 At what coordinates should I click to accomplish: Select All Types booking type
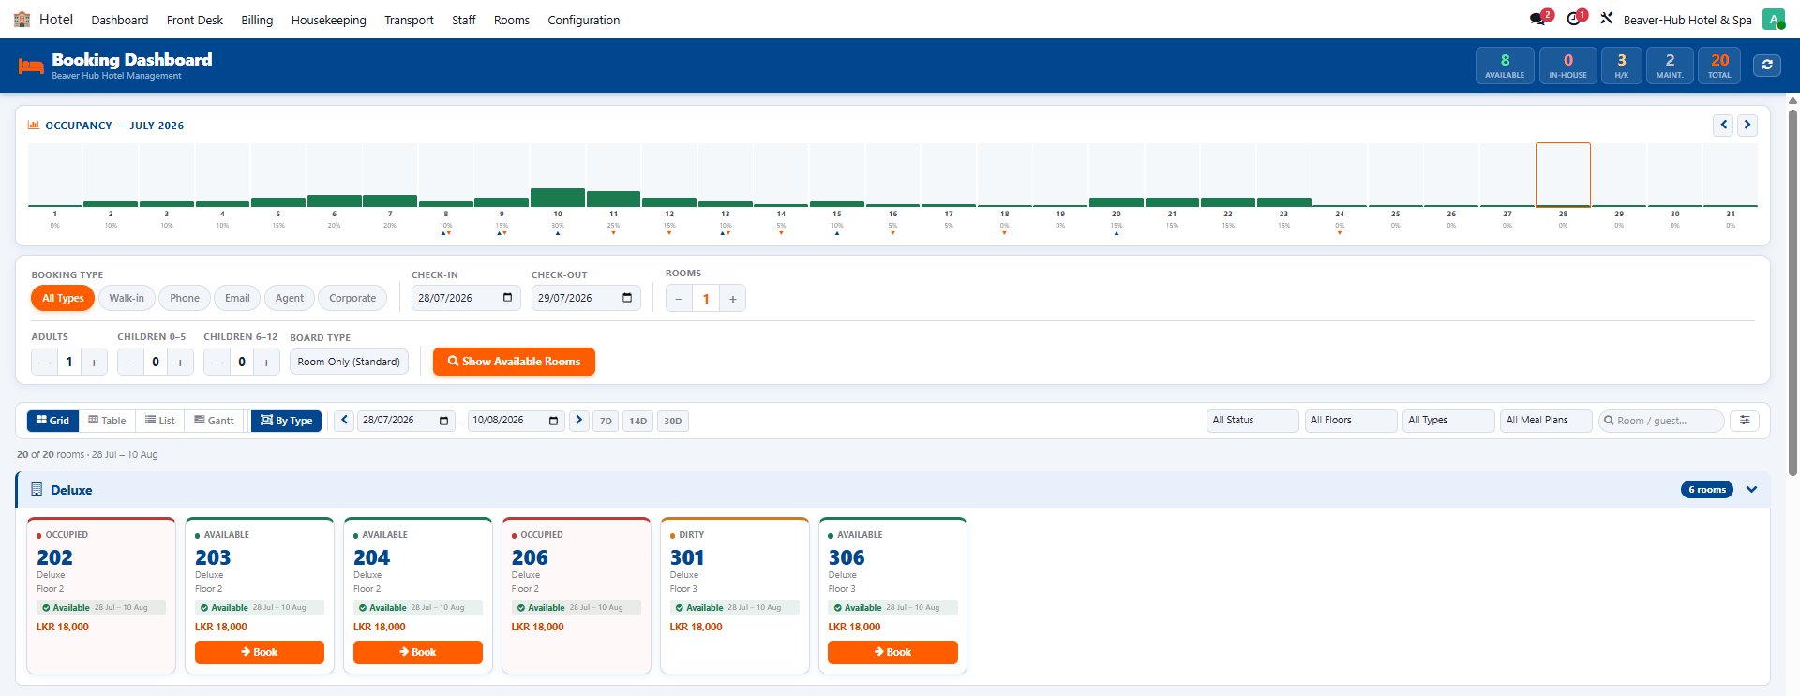click(x=63, y=298)
